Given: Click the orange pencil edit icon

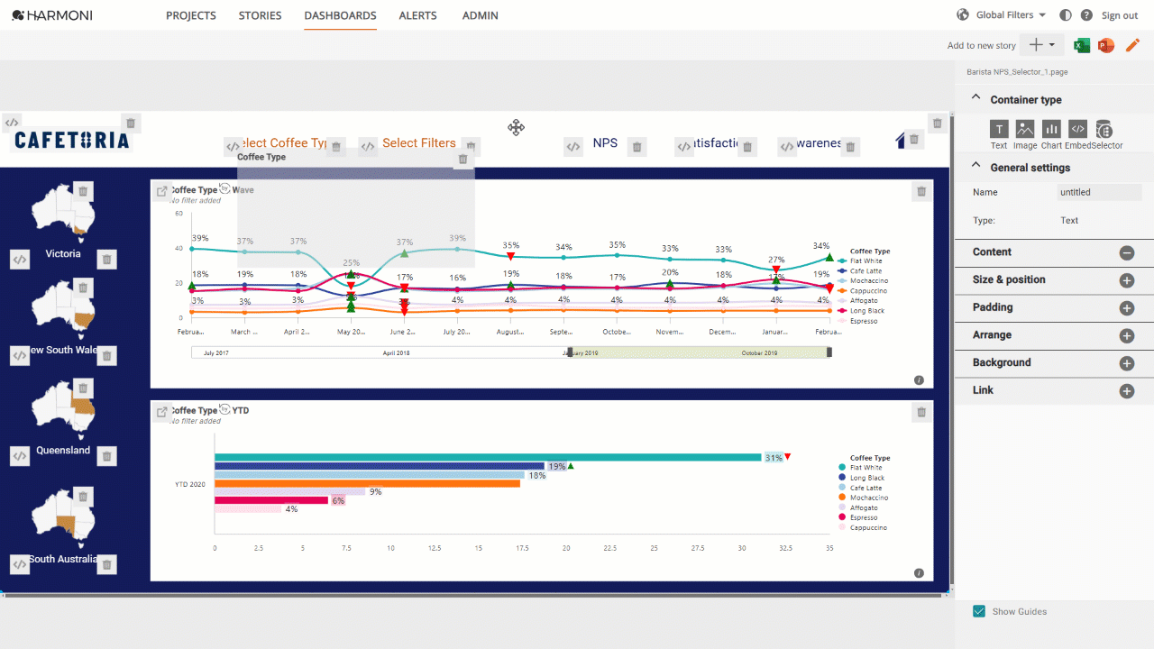Looking at the screenshot, I should click(x=1132, y=45).
